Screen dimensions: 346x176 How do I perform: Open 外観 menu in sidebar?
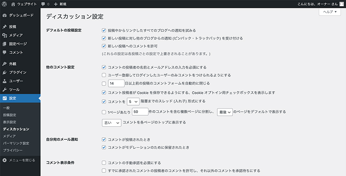[x=20, y=64]
